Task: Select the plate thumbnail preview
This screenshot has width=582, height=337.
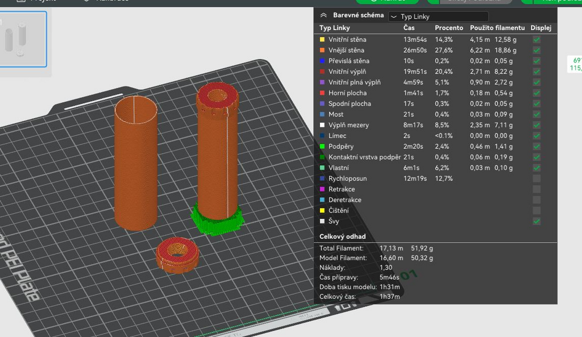Action: [23, 39]
